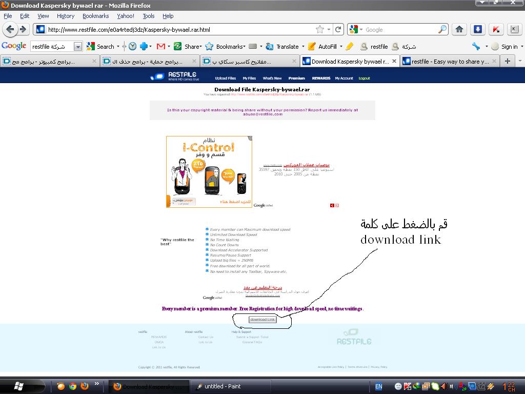Open Google toolbar wrench settings icon
This screenshot has width=525, height=394.
click(476, 47)
